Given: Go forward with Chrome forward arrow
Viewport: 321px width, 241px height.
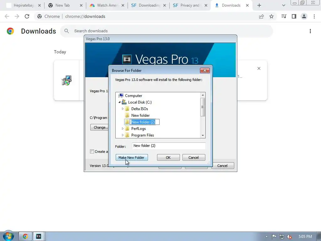Looking at the screenshot, I should pyautogui.click(x=17, y=16).
